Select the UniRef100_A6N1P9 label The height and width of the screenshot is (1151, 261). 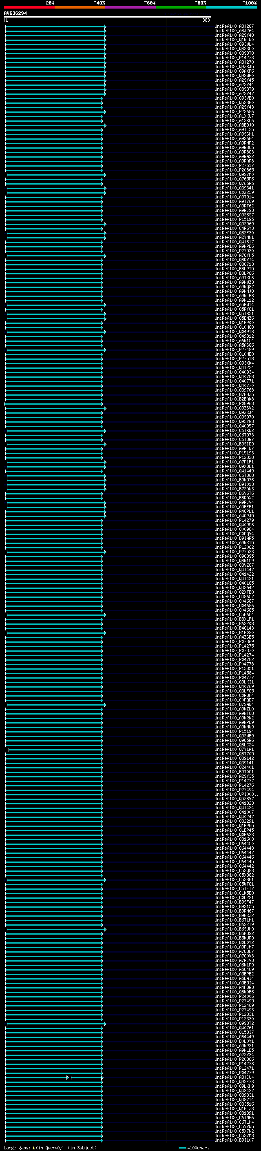point(234,965)
